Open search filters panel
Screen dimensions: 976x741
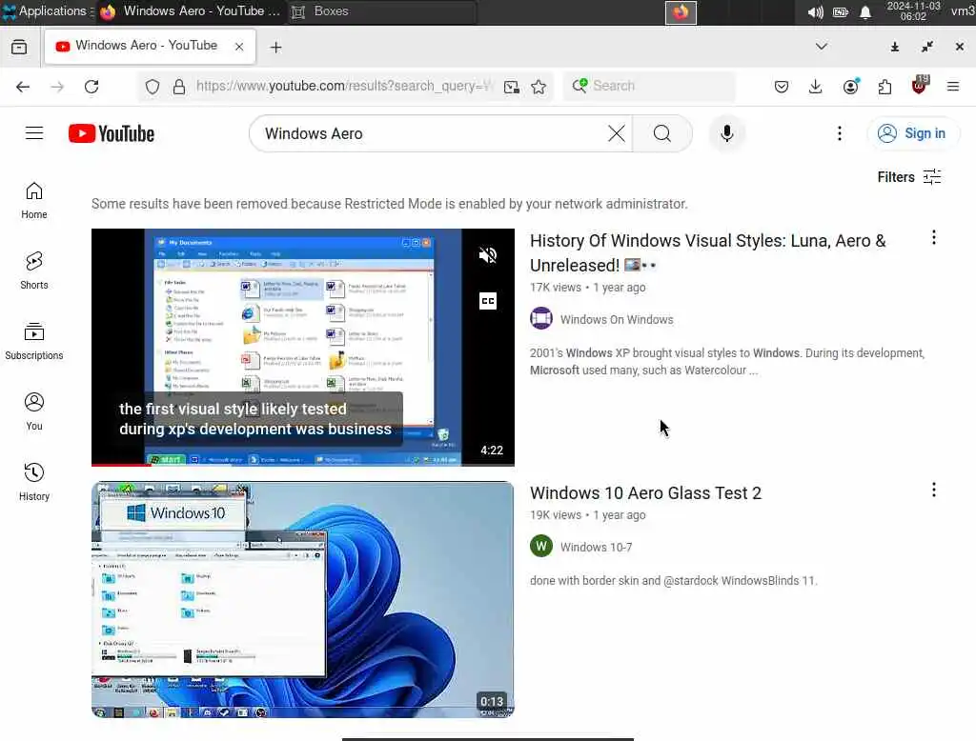908,177
